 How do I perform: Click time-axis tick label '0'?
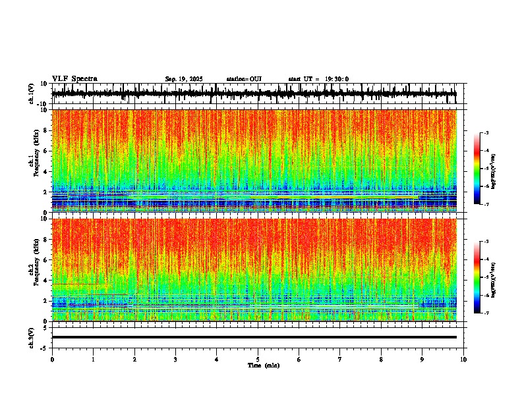point(52,360)
